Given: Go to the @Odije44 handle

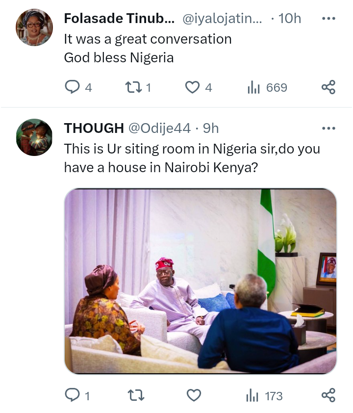Looking at the screenshot, I should (159, 128).
